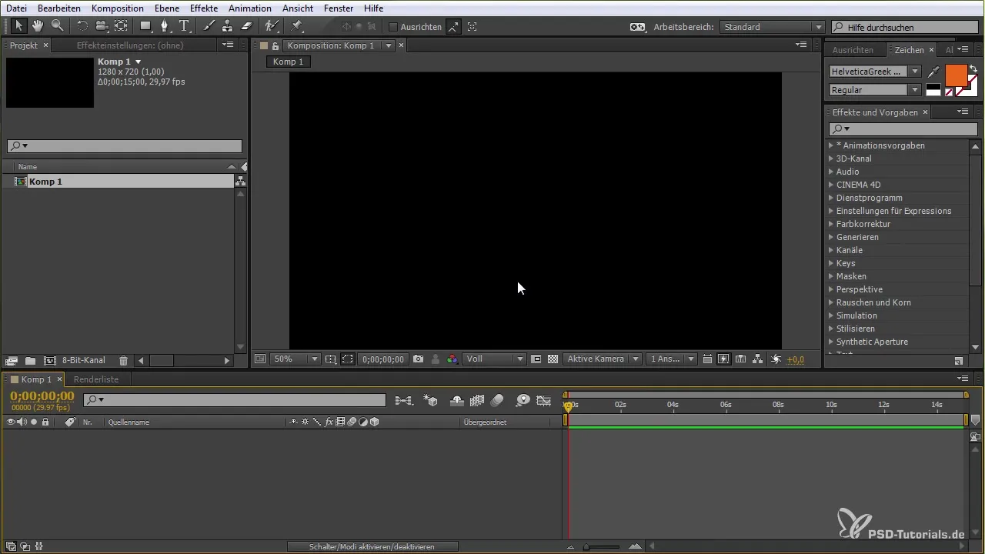The width and height of the screenshot is (985, 554).
Task: Select the Hand tool
Action: coord(38,26)
